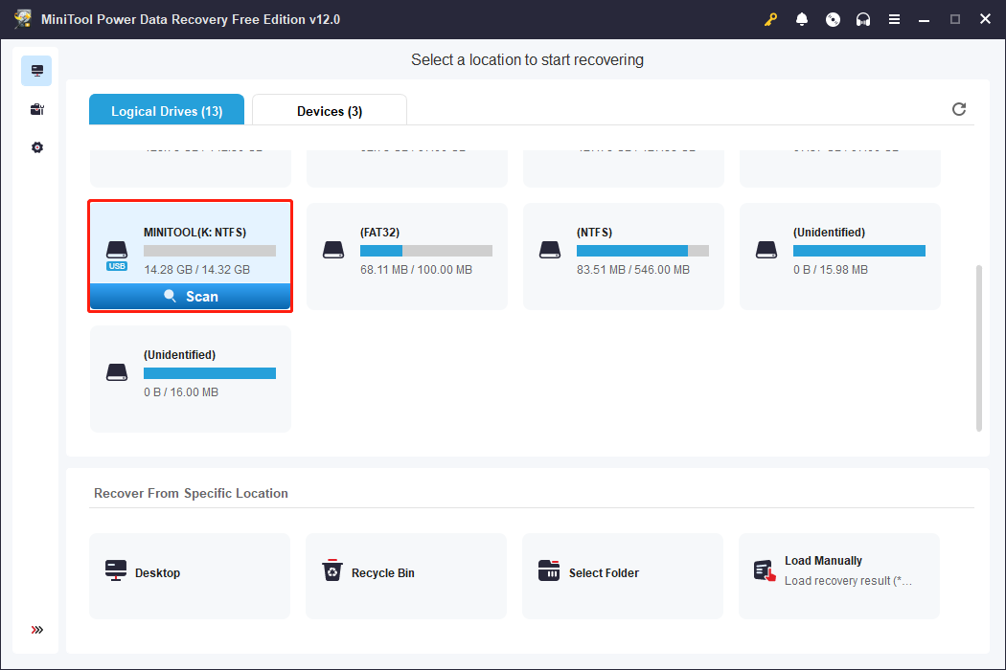
Task: Click the drive icon of 15.98 MB partition
Action: pos(766,250)
